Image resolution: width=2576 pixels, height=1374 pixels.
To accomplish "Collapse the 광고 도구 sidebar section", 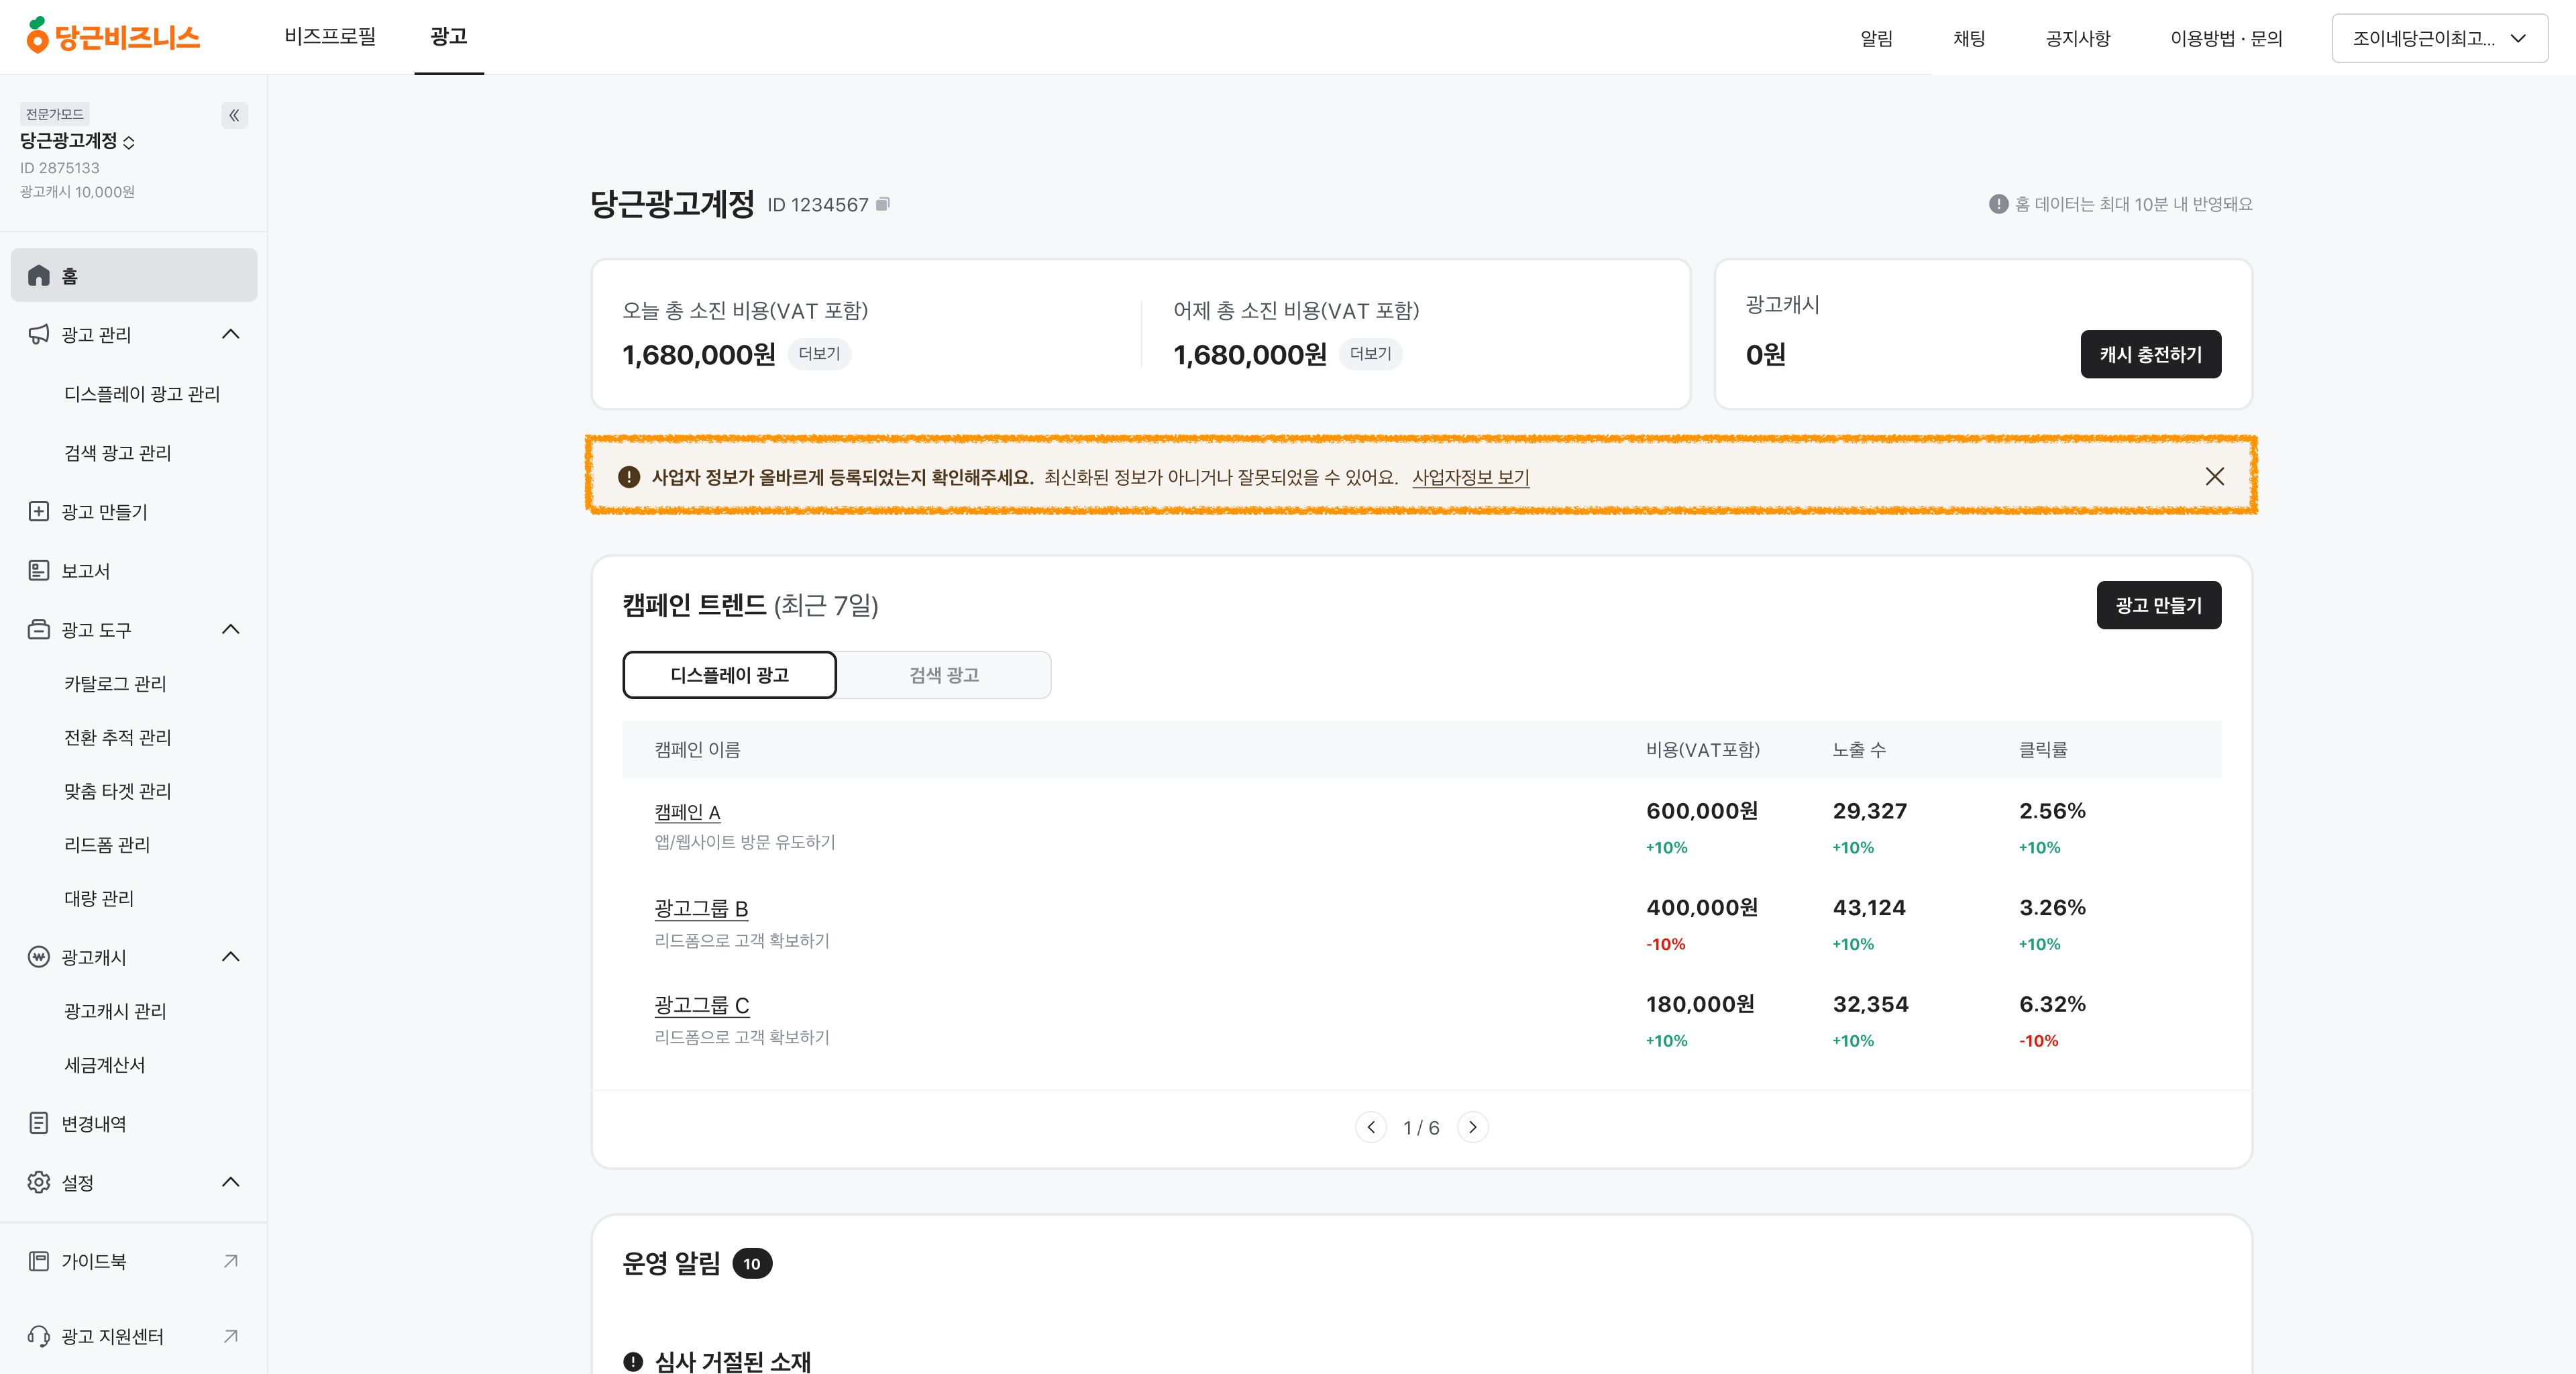I will (231, 629).
